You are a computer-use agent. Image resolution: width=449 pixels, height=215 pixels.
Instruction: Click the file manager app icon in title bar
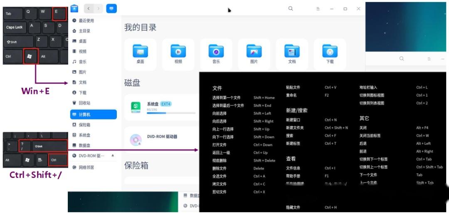[x=74, y=8]
